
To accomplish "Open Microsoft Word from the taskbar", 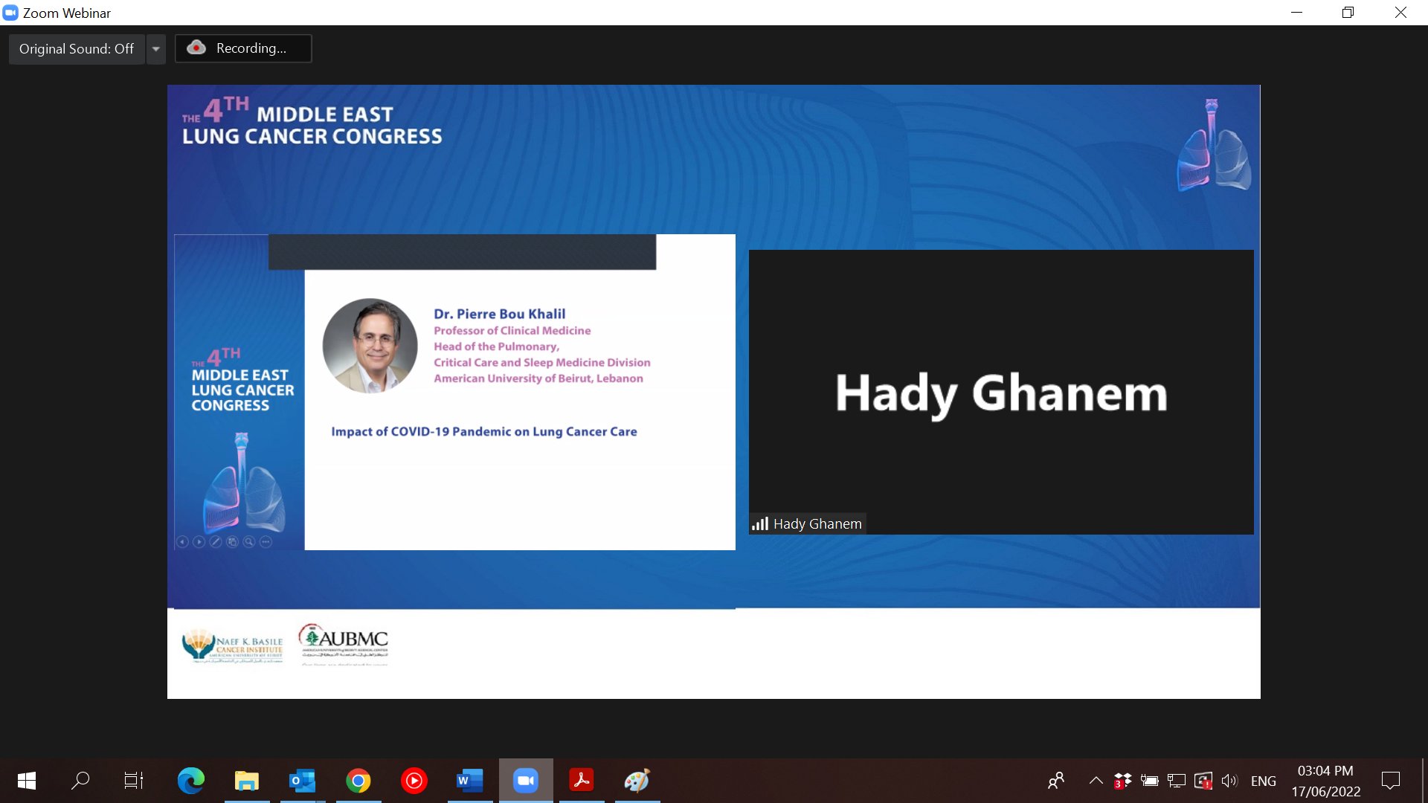I will (x=469, y=781).
